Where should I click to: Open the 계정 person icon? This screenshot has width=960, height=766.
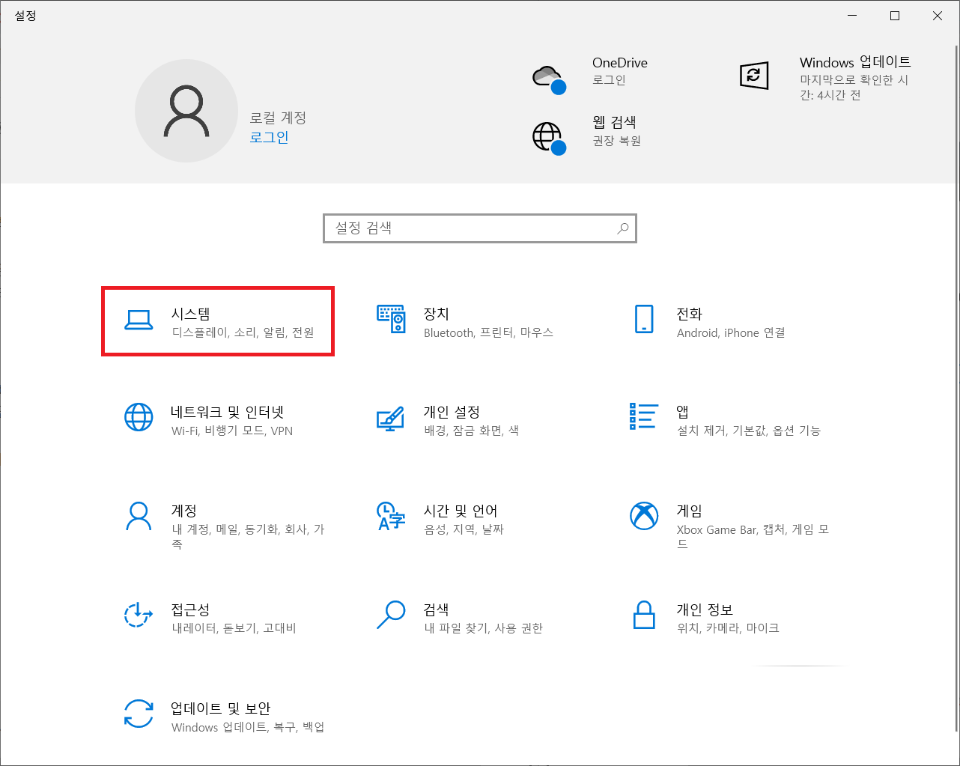(139, 516)
